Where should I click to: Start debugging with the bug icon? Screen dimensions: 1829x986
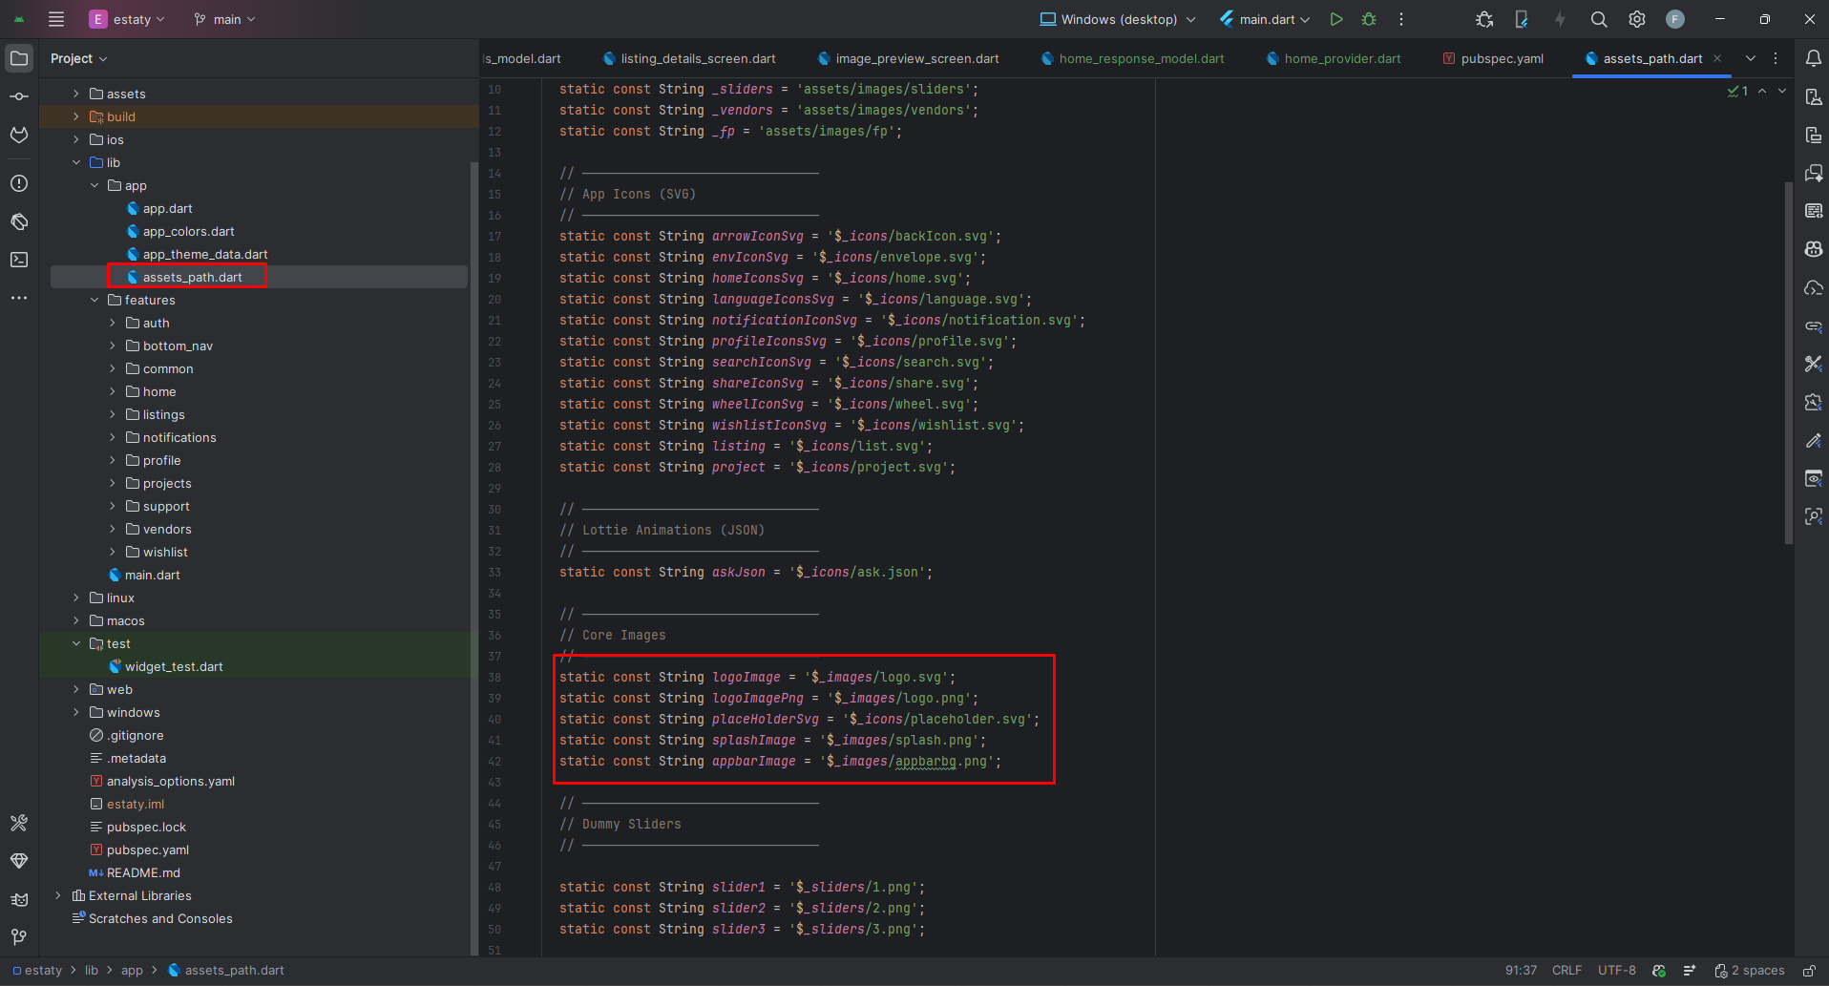click(1369, 19)
